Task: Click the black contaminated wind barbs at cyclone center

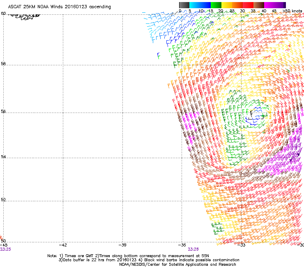Action: point(256,115)
